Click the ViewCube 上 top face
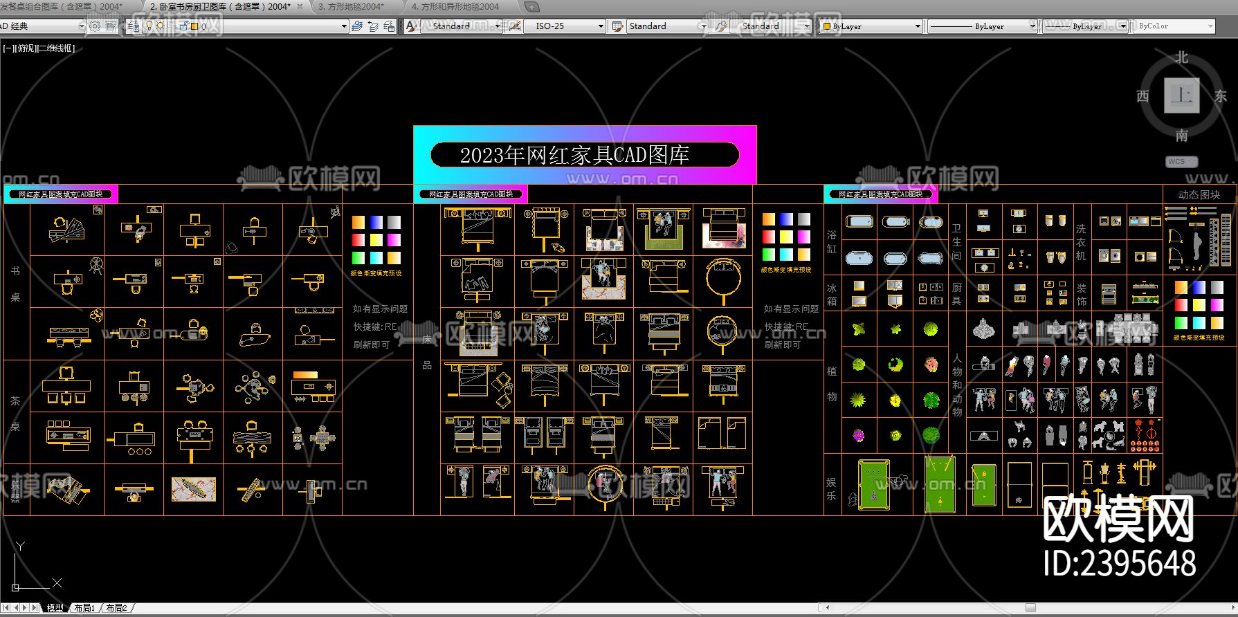 click(x=1181, y=95)
